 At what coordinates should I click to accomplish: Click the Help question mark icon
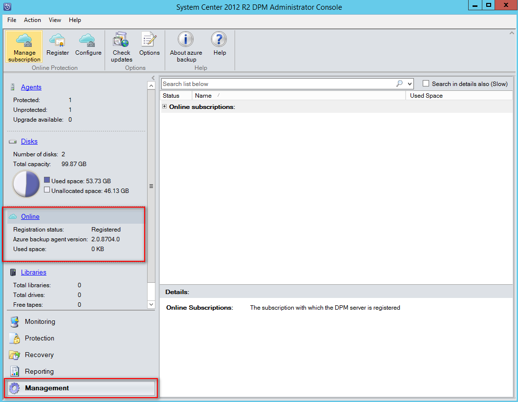pyautogui.click(x=219, y=39)
